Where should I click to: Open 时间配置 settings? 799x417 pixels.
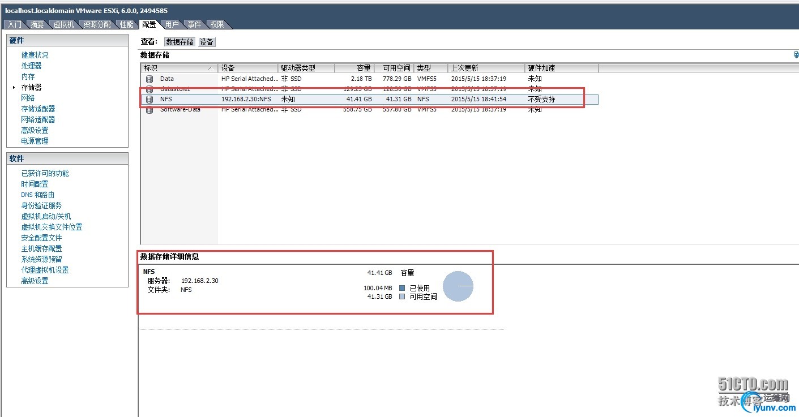[35, 184]
